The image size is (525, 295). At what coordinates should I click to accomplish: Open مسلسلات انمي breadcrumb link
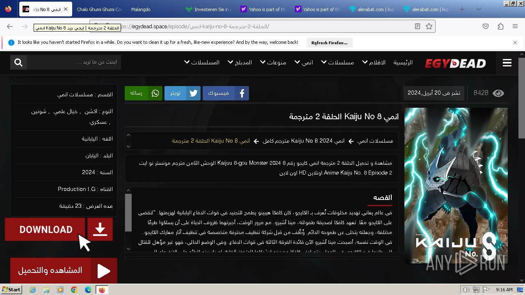point(375,141)
